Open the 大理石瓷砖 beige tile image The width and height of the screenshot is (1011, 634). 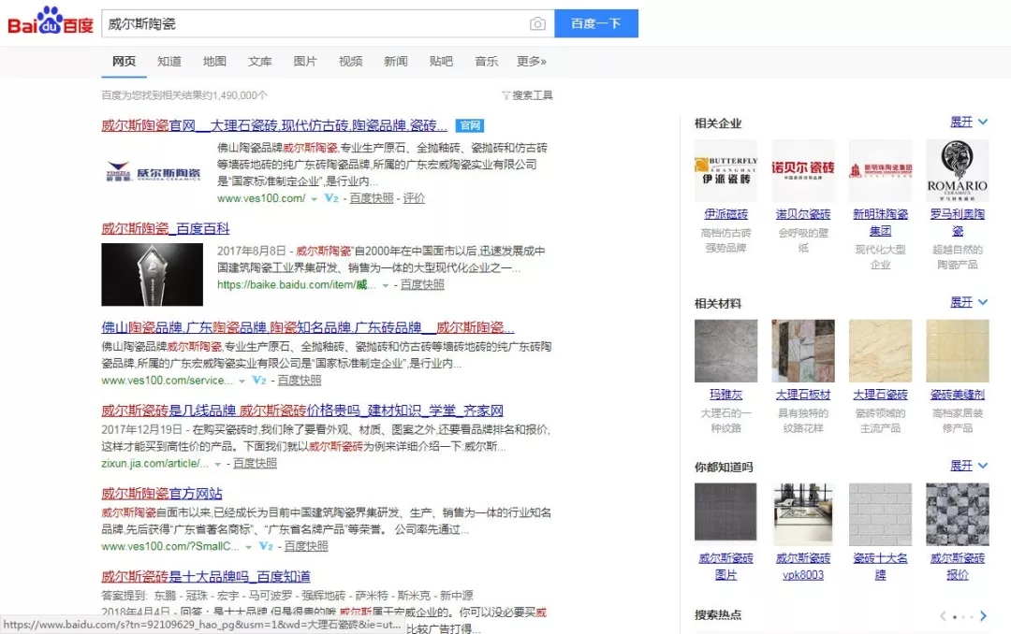(880, 352)
